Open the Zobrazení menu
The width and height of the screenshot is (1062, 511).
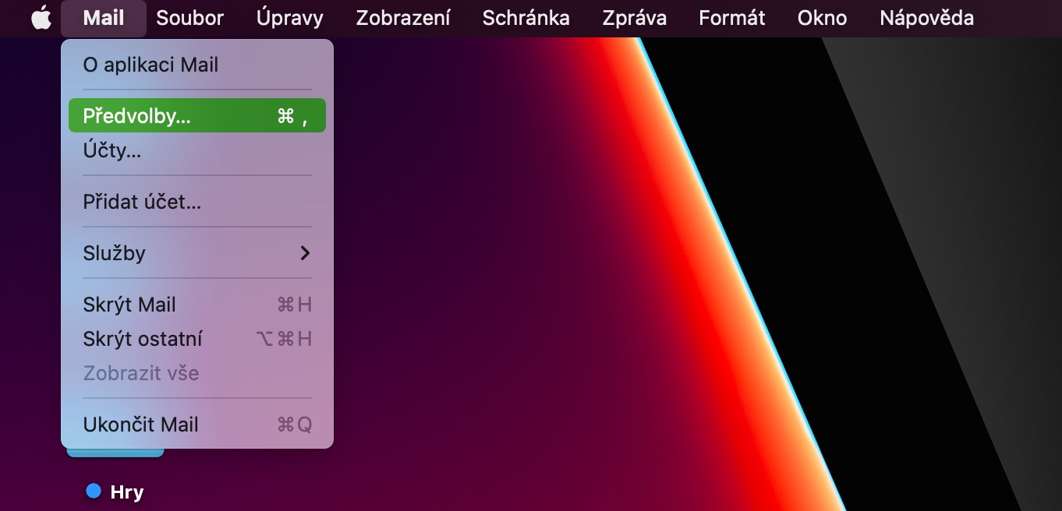click(x=402, y=18)
